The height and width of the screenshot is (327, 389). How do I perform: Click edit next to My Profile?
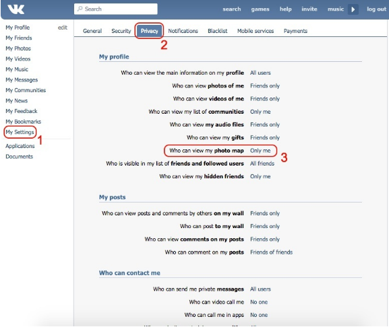tap(62, 28)
